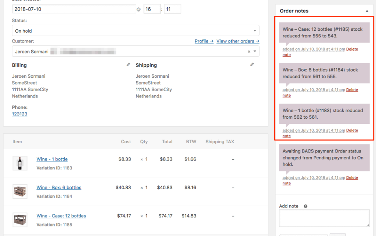Screen dimensions: 376x236
Task: Edit the Shipping address via pencil icon
Action: coord(252,64)
